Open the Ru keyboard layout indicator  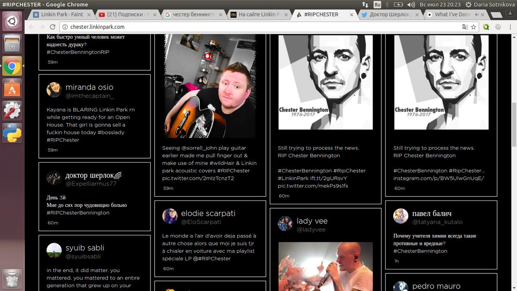pyautogui.click(x=377, y=4)
